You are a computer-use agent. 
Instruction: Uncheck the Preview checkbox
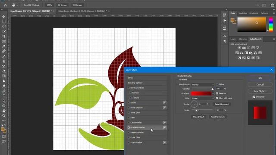tap(254, 97)
